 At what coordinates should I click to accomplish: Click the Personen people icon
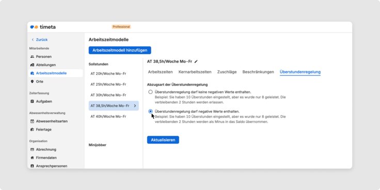[x=32, y=56]
